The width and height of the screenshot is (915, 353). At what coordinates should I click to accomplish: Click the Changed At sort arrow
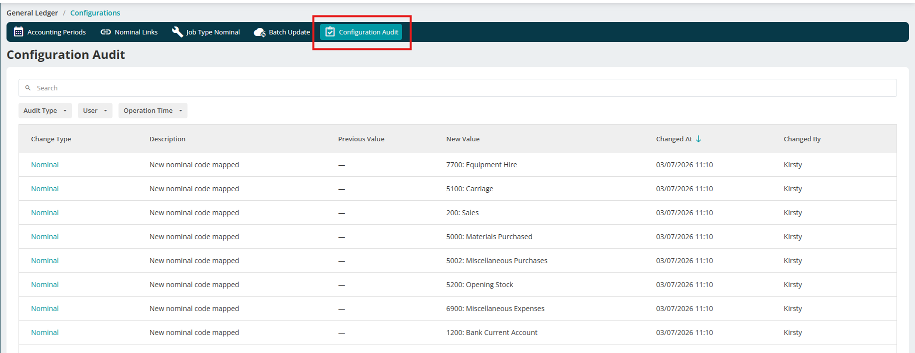tap(698, 139)
